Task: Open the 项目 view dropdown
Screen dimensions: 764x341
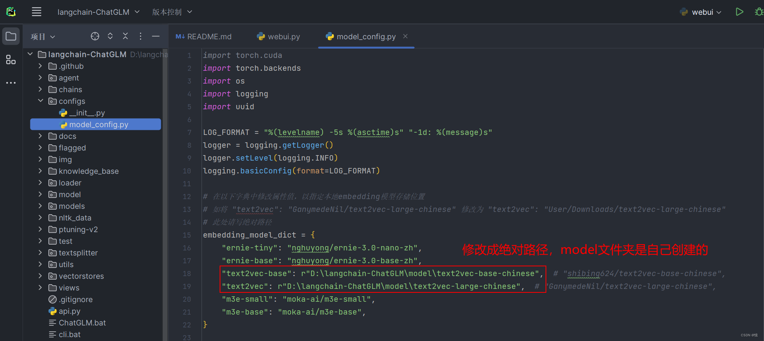Action: pyautogui.click(x=43, y=37)
